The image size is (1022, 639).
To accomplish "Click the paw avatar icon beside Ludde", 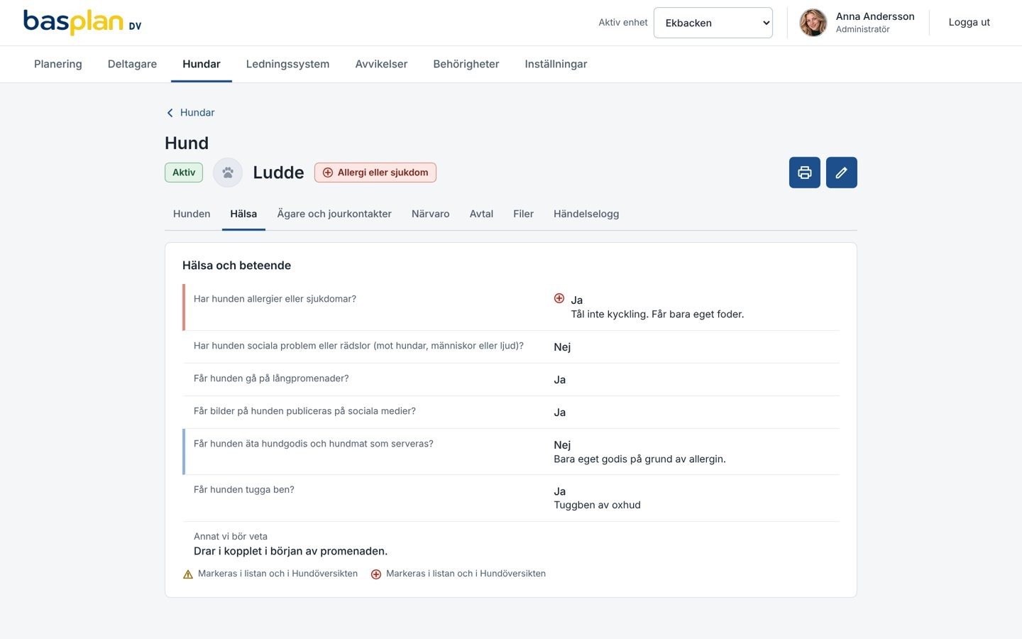I will click(x=228, y=173).
